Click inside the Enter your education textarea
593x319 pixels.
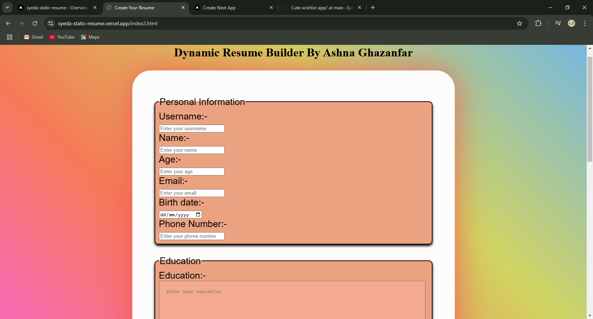click(292, 300)
